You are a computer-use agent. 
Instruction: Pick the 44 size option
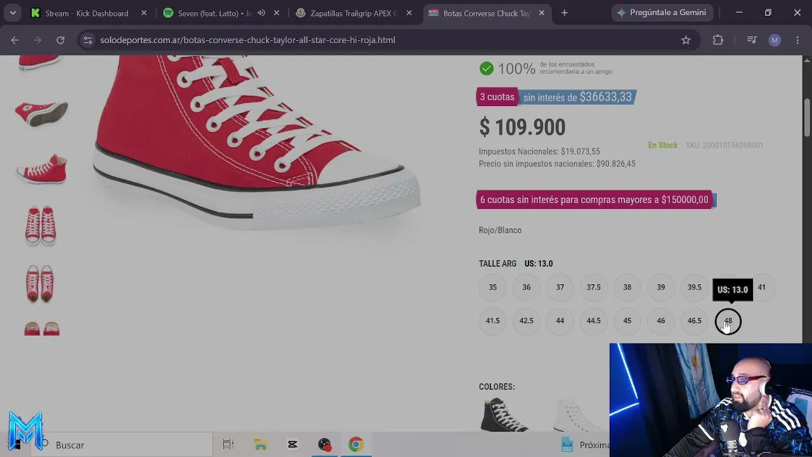[x=560, y=321]
